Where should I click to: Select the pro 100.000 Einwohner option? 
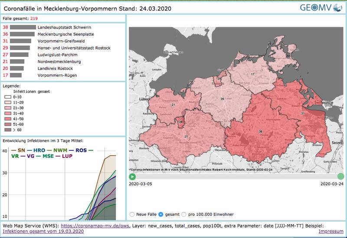tap(184, 214)
